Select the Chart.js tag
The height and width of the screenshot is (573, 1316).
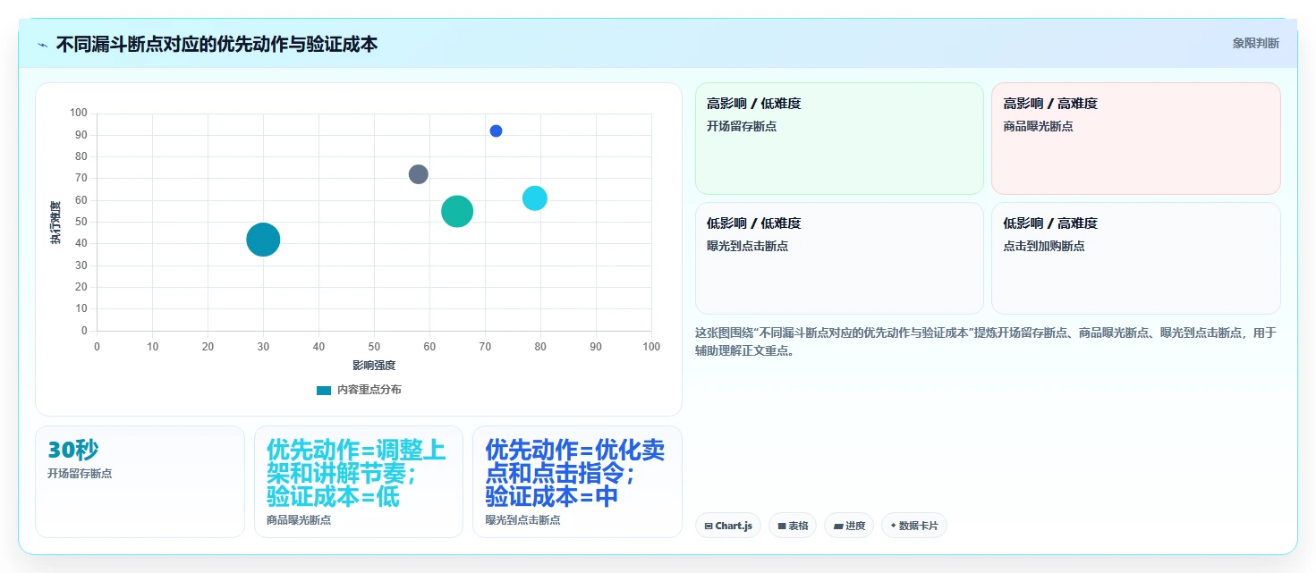pyautogui.click(x=728, y=526)
